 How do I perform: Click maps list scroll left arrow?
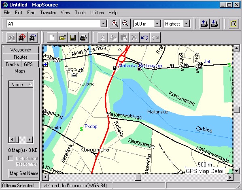coord(12,140)
